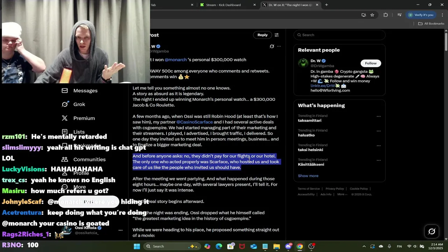Bookmark this page with the star icon
The image size is (448, 252).
[372, 15]
